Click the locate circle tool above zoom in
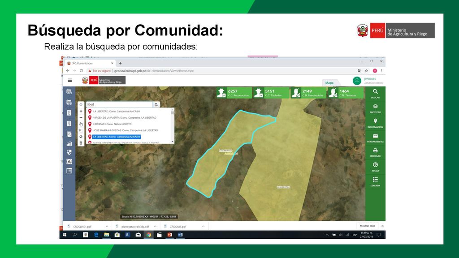The width and height of the screenshot is (459, 258). pos(81,105)
